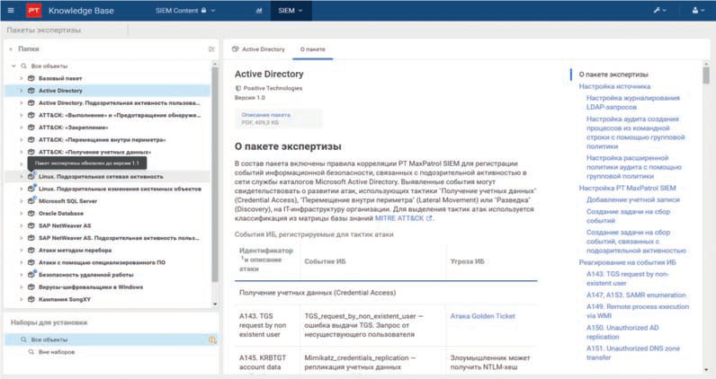Go to A143. TGS request by non-existent user link
The width and height of the screenshot is (716, 379).
(628, 278)
